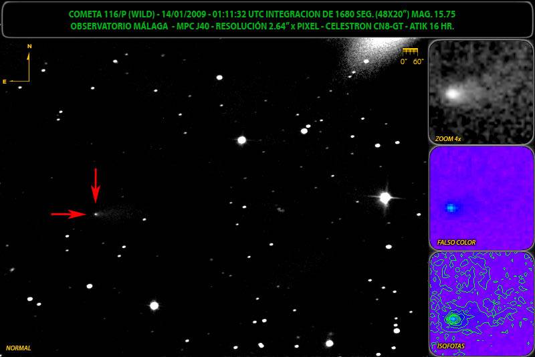This screenshot has width=535, height=357.
Task: Click the OBSERVATORIO MÁLAGA text line
Action: click(x=262, y=26)
